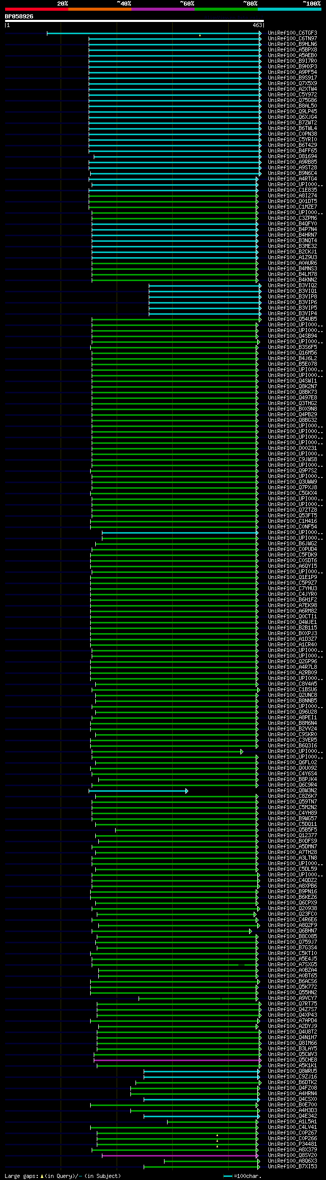This screenshot has width=326, height=1180.
Task: Select the UniRef100_Q8SV20 label
Action: (292, 1156)
